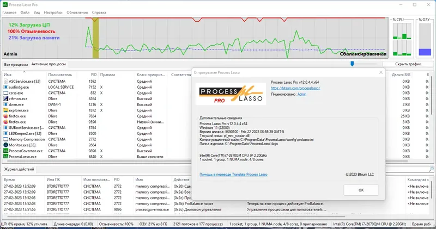
Task: Switch to the Все процессы tab
Action: click(x=16, y=64)
